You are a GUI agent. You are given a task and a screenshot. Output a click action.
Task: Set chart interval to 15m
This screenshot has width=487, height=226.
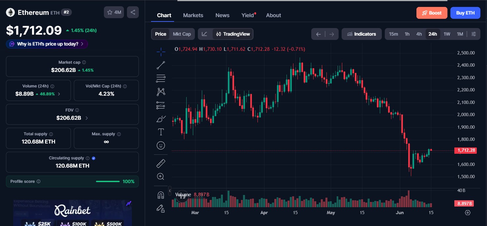coord(393,34)
